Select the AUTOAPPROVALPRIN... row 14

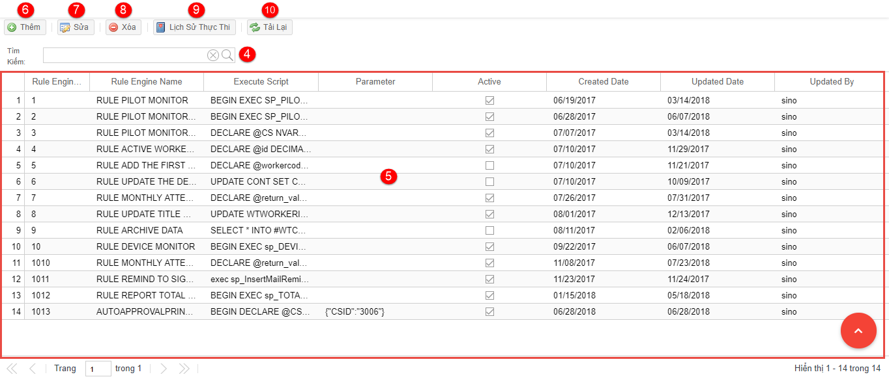145,312
